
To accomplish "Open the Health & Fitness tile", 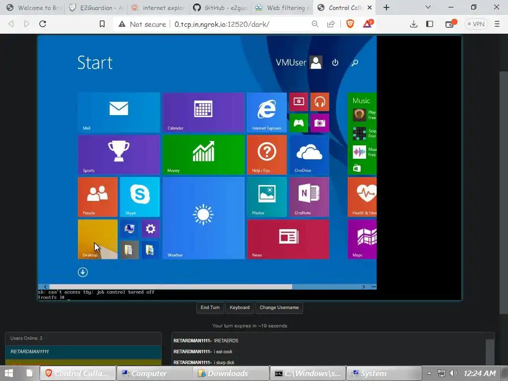I will tap(362, 197).
